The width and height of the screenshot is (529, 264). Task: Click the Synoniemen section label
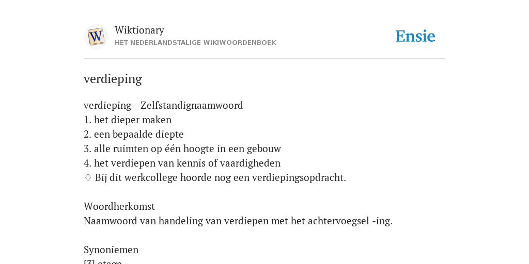[x=111, y=250]
